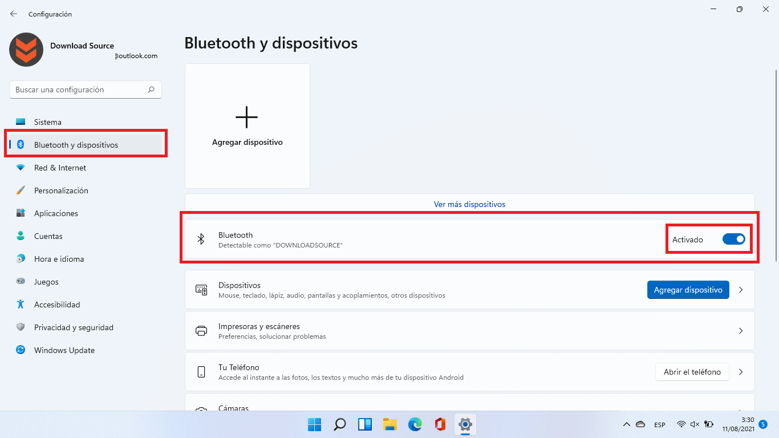This screenshot has width=779, height=438.
Task: Click the Download Source profile avatar
Action: coord(26,50)
